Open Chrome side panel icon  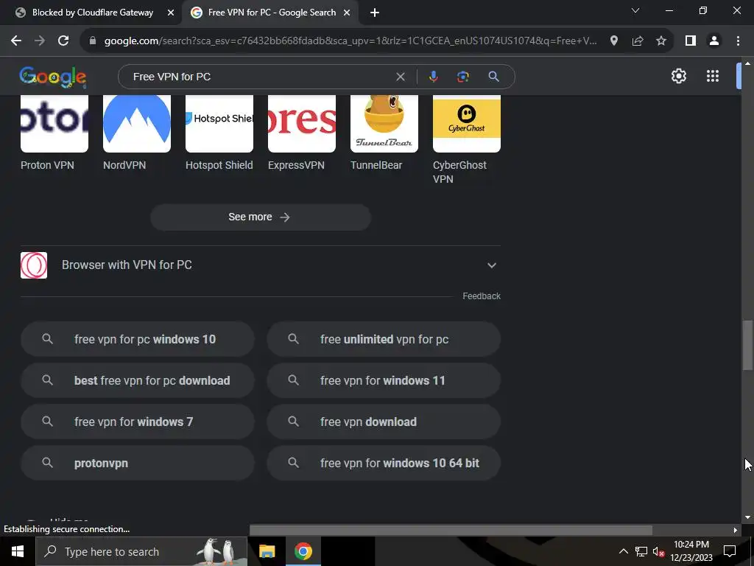pos(691,41)
